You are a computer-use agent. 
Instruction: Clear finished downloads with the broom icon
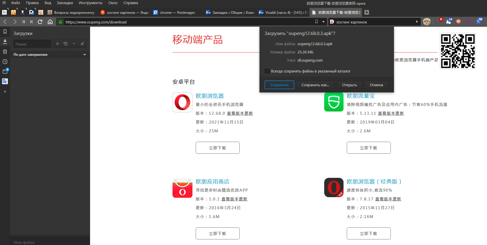pyautogui.click(x=82, y=44)
